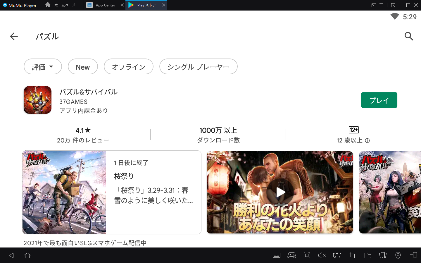Click the 1 日後に終了 label

point(131,163)
